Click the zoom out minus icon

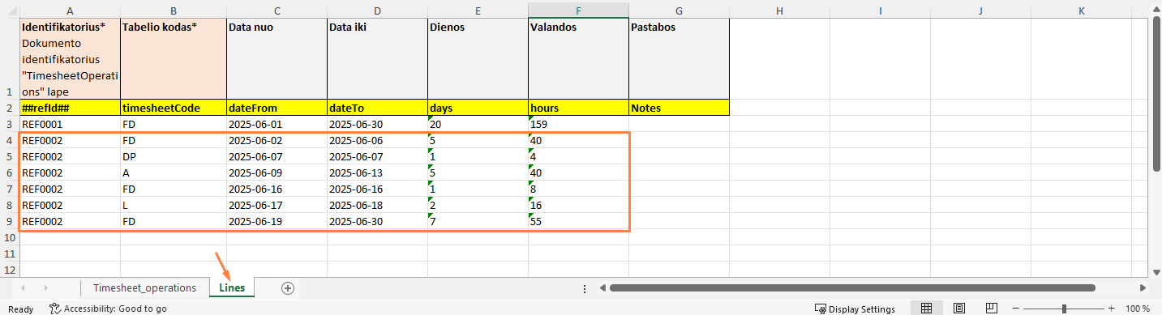1014,309
